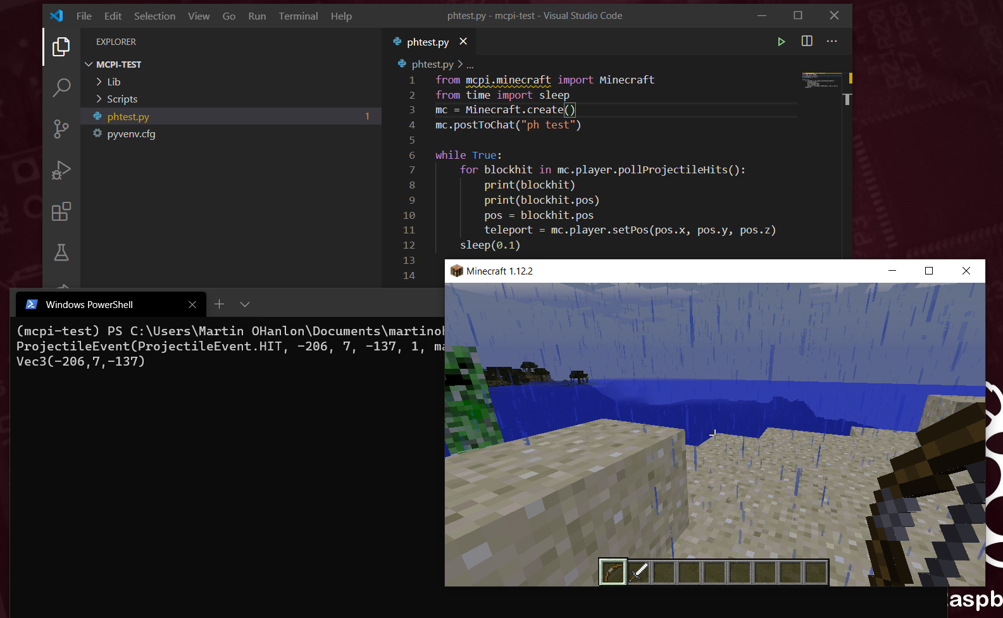Open the terminal profiles dropdown arrow
This screenshot has width=1003, height=618.
(x=245, y=304)
